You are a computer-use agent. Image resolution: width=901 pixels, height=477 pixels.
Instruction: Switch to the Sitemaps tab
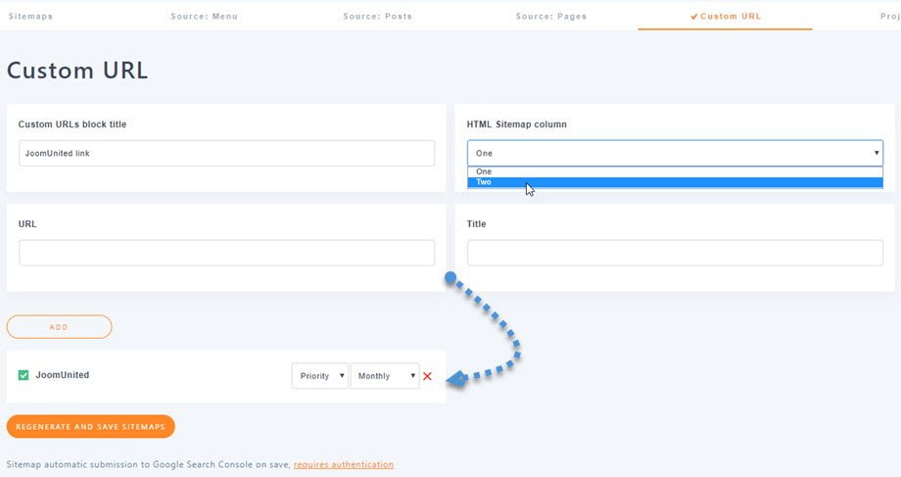click(x=30, y=17)
